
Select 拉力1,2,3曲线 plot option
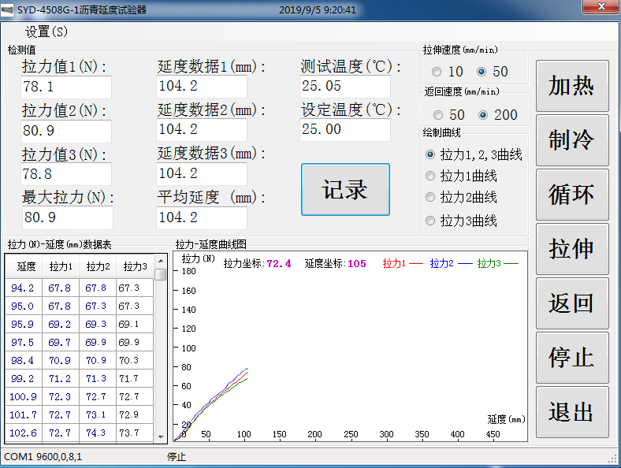click(x=430, y=154)
